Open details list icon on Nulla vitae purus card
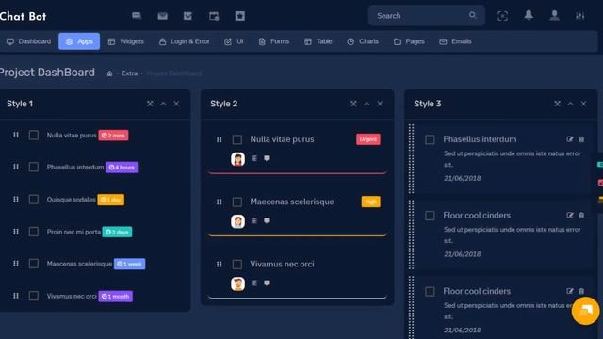The height and width of the screenshot is (339, 603). coord(254,158)
